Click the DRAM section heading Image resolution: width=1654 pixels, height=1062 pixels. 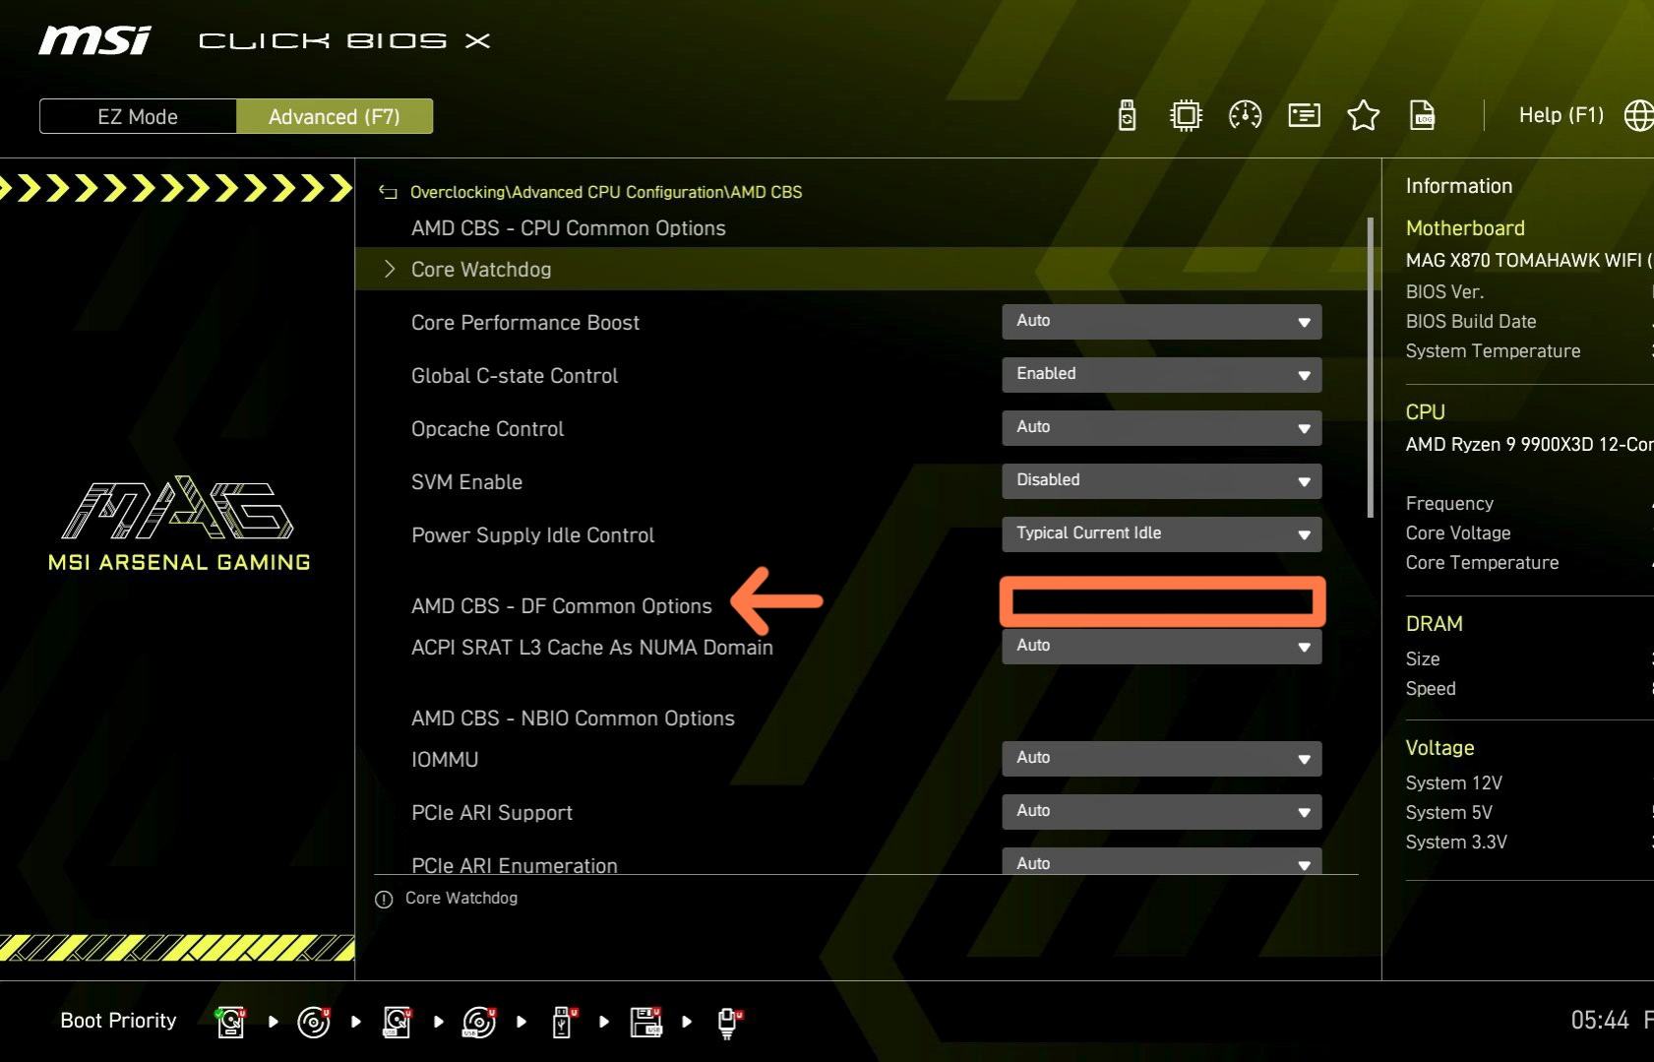(x=1435, y=624)
